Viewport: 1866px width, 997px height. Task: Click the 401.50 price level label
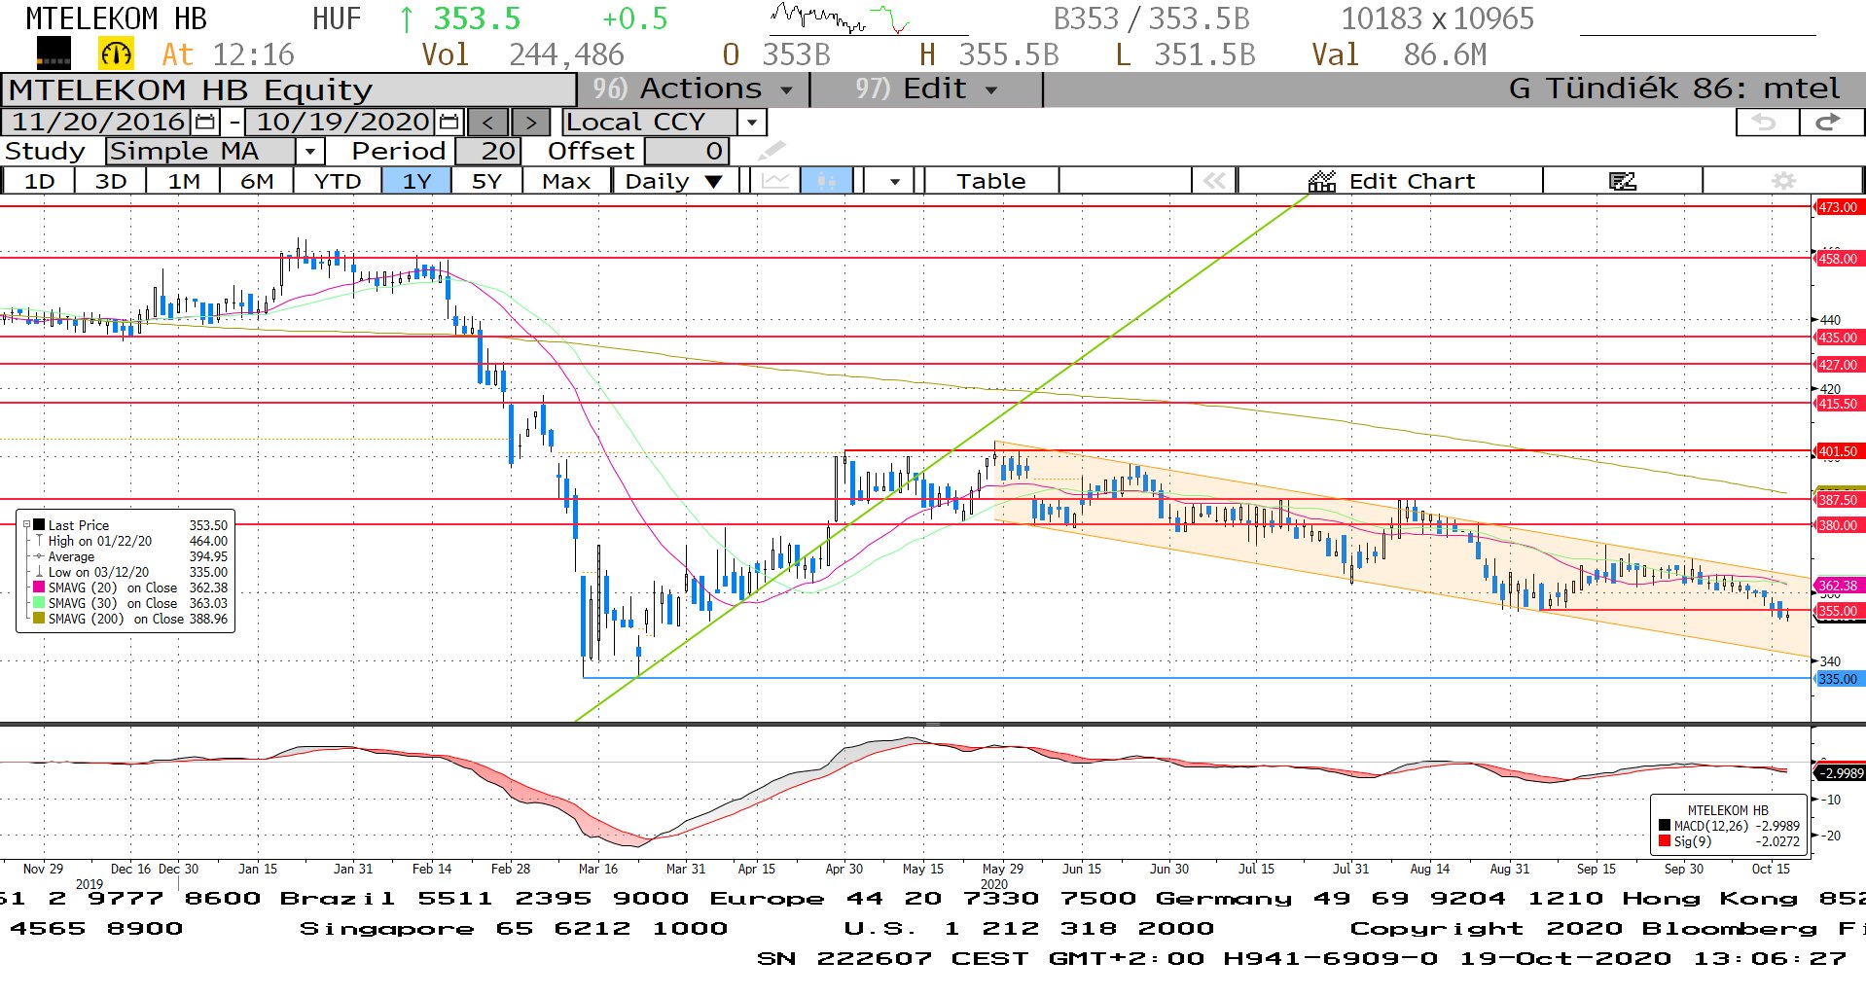[x=1838, y=451]
